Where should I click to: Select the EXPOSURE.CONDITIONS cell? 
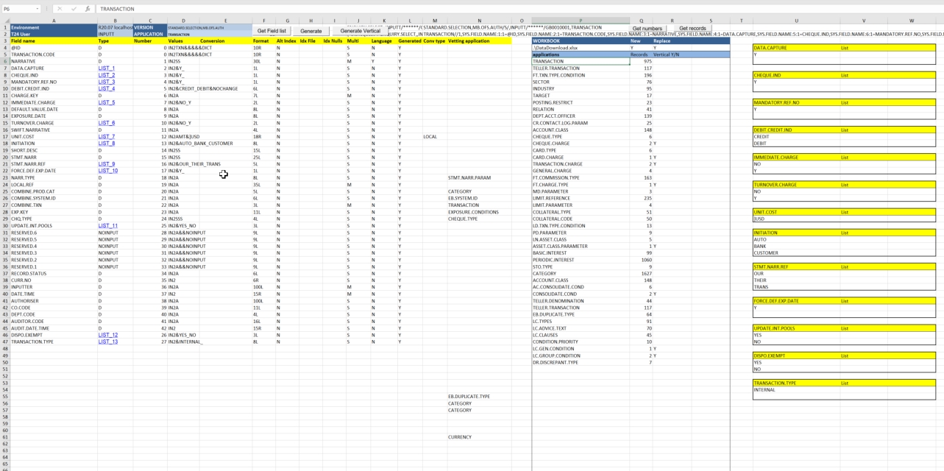pos(479,212)
